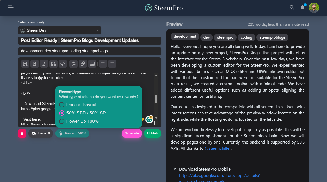Insert a code block from the toolbar
327x182 pixels.
(x=63, y=64)
